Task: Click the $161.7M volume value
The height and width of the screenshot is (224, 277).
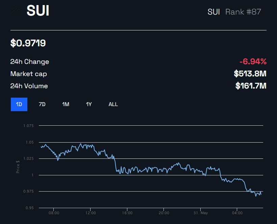Action: pos(251,86)
